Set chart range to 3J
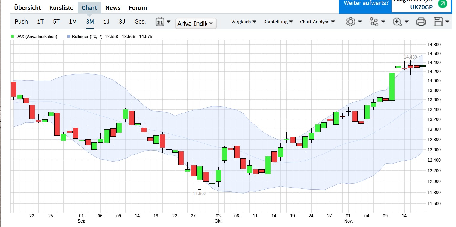Viewport: 456px width, 227px height. [x=122, y=22]
